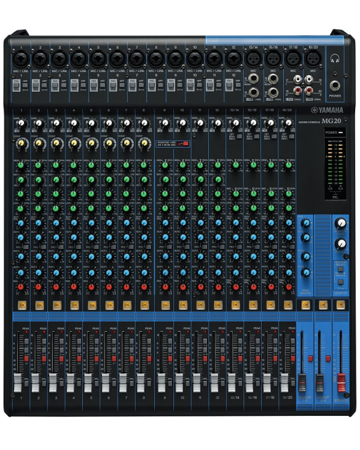Click the PHONES output jack
This screenshot has width=360, height=450.
335,85
